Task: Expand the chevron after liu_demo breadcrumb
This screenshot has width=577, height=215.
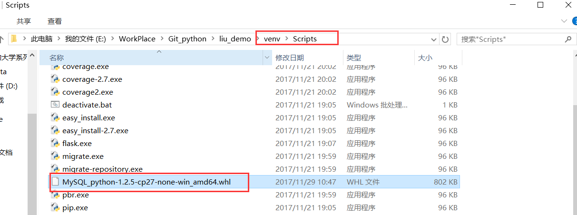Action: 258,39
